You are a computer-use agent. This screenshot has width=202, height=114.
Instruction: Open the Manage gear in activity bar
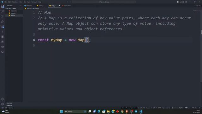point(3,104)
